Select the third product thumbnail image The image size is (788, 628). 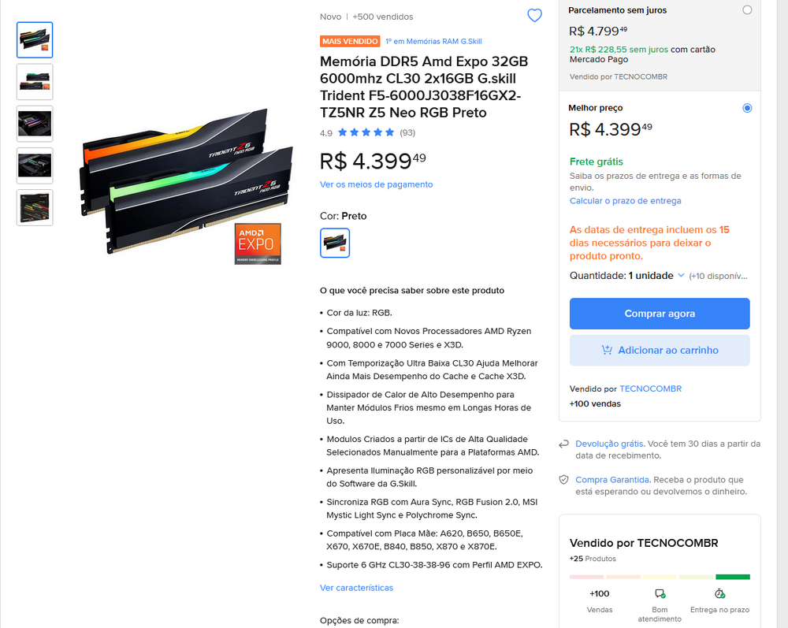(35, 124)
